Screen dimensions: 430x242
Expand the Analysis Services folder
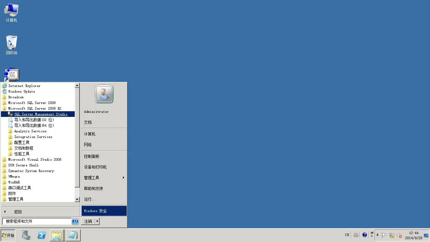(38, 131)
